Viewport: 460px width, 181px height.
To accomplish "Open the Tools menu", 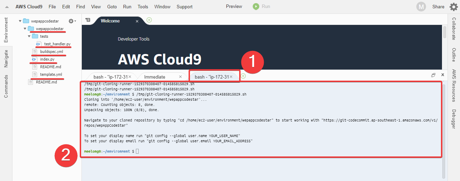I will 143,7.
